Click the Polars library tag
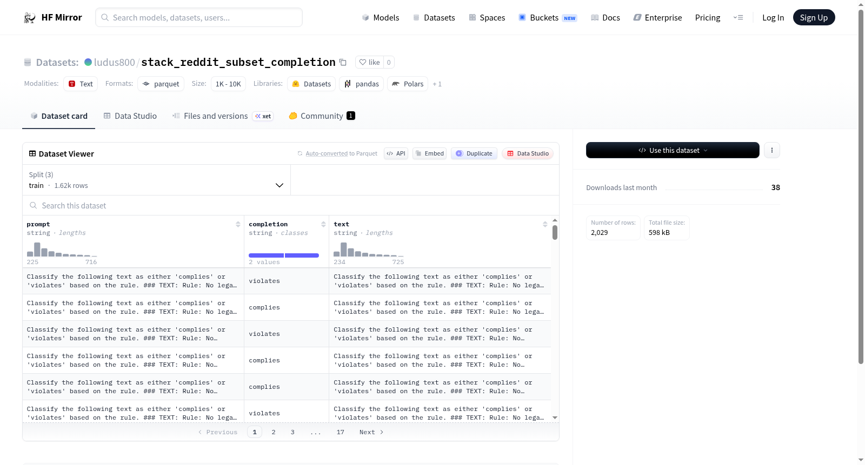This screenshot has width=865, height=465. tap(408, 84)
